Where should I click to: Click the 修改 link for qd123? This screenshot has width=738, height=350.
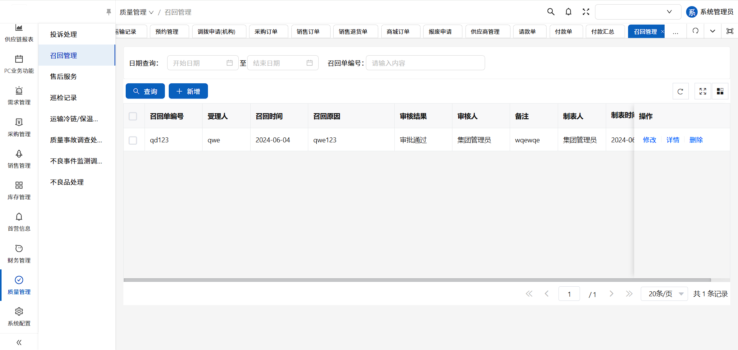click(x=649, y=140)
